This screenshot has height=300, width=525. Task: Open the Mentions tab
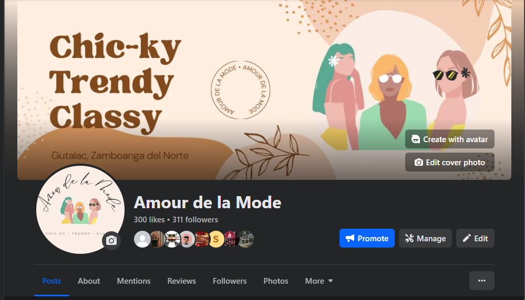(x=133, y=281)
